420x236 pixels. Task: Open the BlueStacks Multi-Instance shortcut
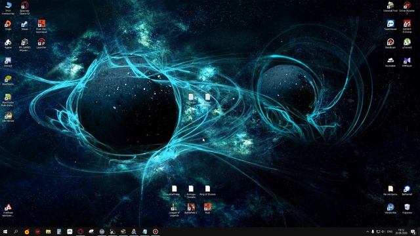click(x=8, y=100)
